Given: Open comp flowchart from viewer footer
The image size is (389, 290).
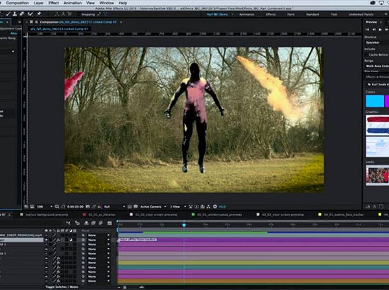Looking at the screenshot, I should click(x=208, y=206).
